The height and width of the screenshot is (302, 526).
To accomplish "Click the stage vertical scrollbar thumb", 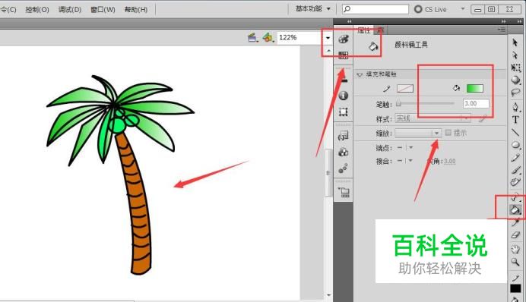I will [x=328, y=173].
